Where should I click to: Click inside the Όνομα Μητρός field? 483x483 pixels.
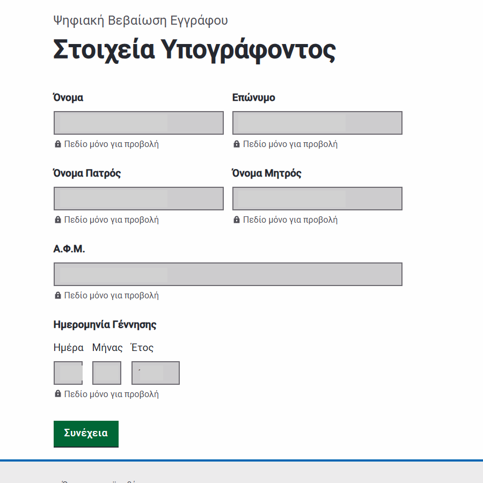coord(317,199)
